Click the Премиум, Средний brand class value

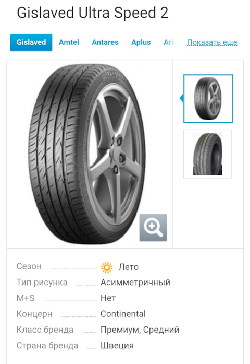pyautogui.click(x=140, y=330)
